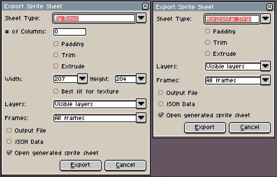Enable Padding checkbox in left dialog
Image resolution: width=277 pixels, height=177 pixels.
point(56,44)
